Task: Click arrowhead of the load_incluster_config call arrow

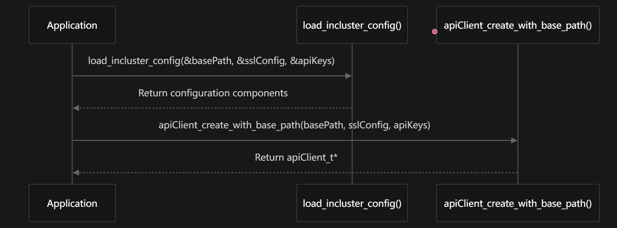Action: [349, 76]
